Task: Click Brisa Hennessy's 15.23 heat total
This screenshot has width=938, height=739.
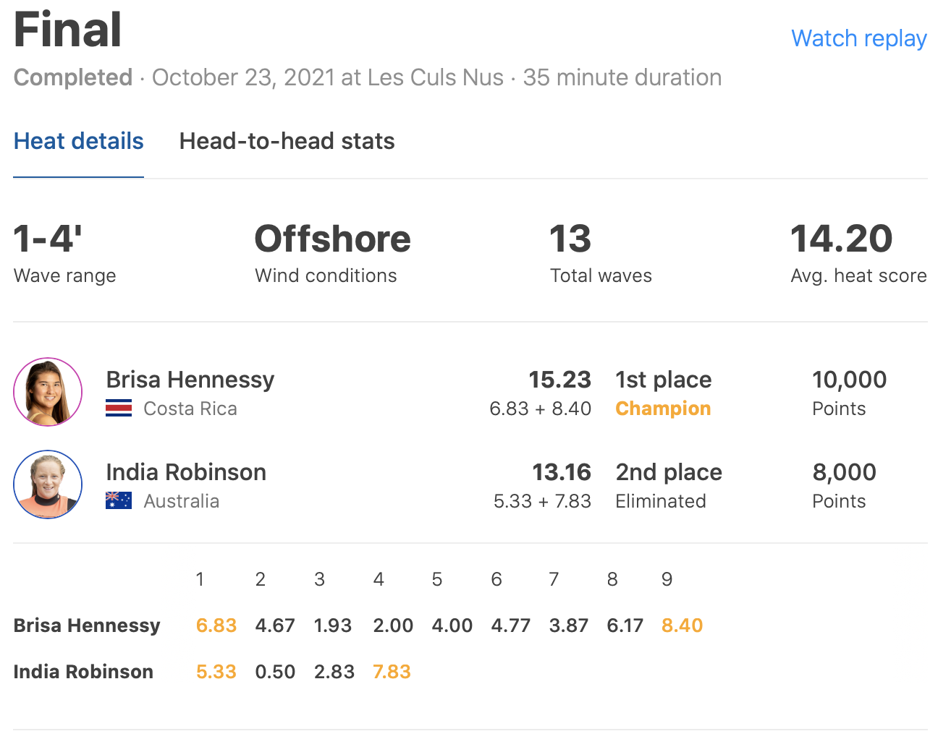Action: 559,380
